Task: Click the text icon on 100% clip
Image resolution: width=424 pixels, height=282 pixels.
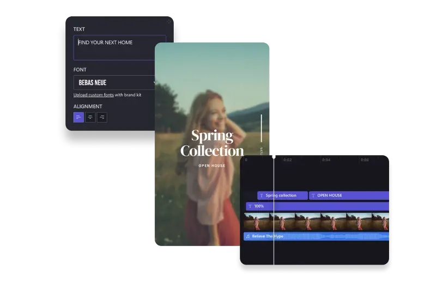Action: (x=250, y=206)
